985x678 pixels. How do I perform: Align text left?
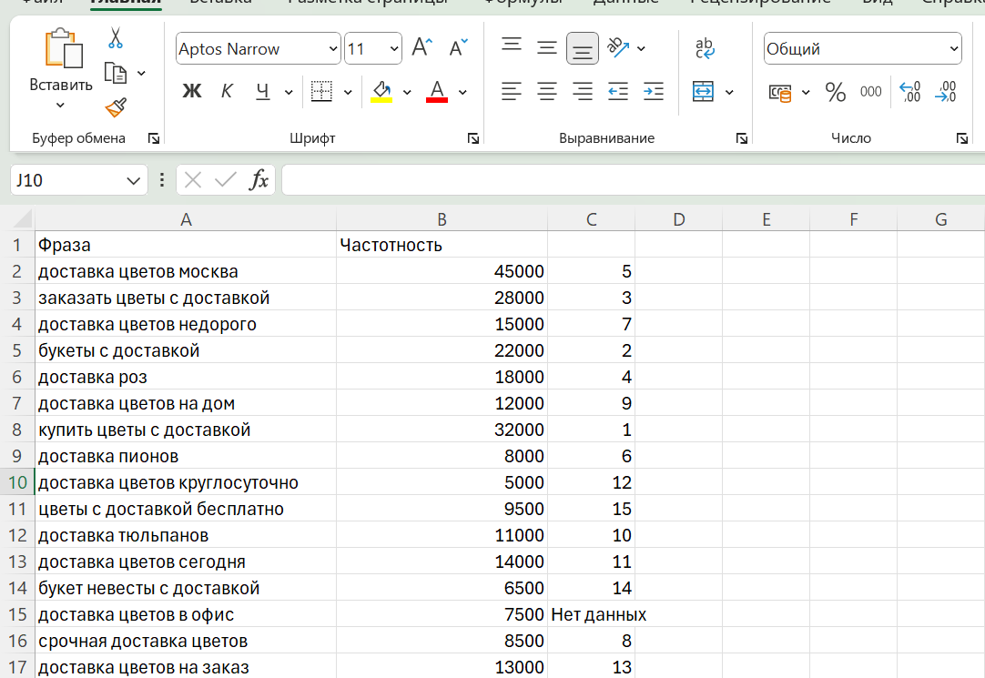coord(512,92)
